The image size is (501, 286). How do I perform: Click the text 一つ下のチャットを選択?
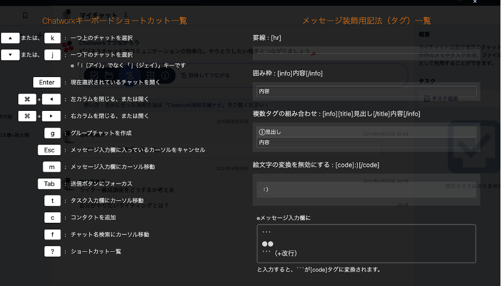(101, 55)
